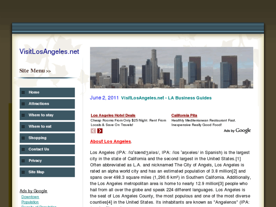276x207 pixels.
Task: Click the grid icon beside Shopping
Action: tap(23, 138)
